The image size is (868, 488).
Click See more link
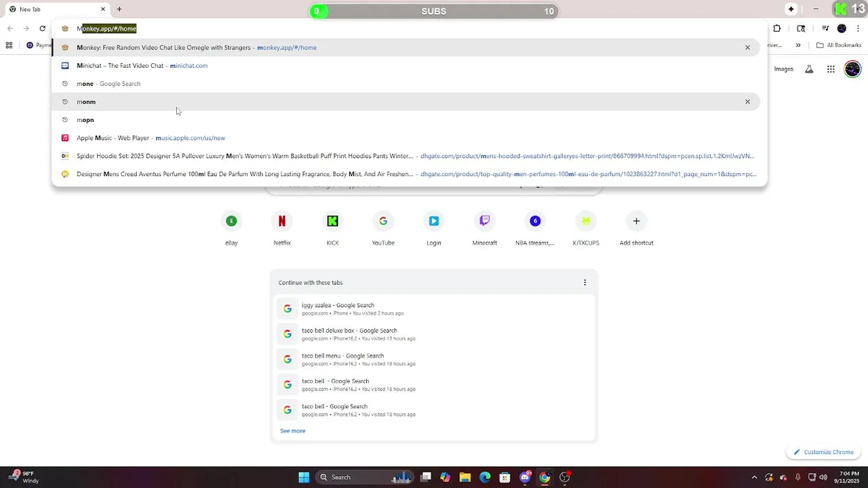click(293, 431)
